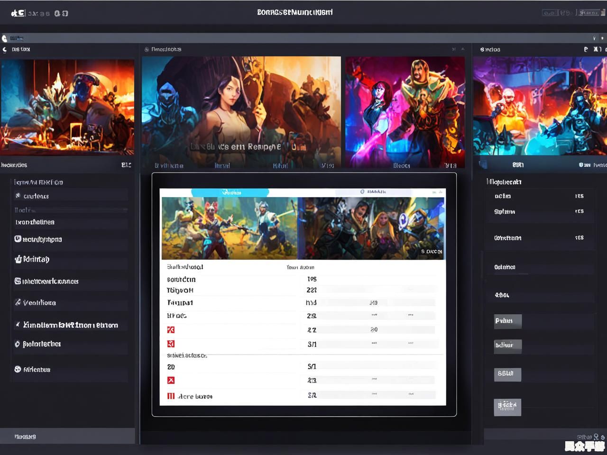Select the first row in the right panel list
Image resolution: width=607 pixels, height=455 pixels.
click(540, 196)
